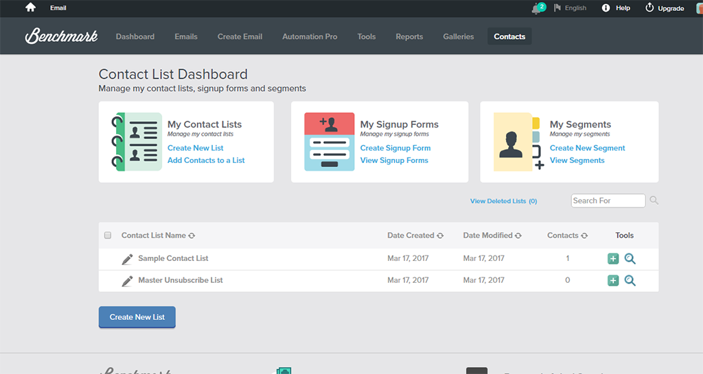The height and width of the screenshot is (374, 703).
Task: Click the My Segments folder illustration
Action: [x=519, y=142]
